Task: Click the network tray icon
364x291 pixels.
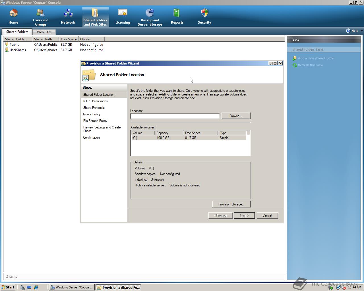Action: coord(338,287)
